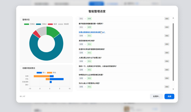The width and height of the screenshot is (191, 112).
Task: Undo the move for the 男频文 question
Action: [167, 70]
